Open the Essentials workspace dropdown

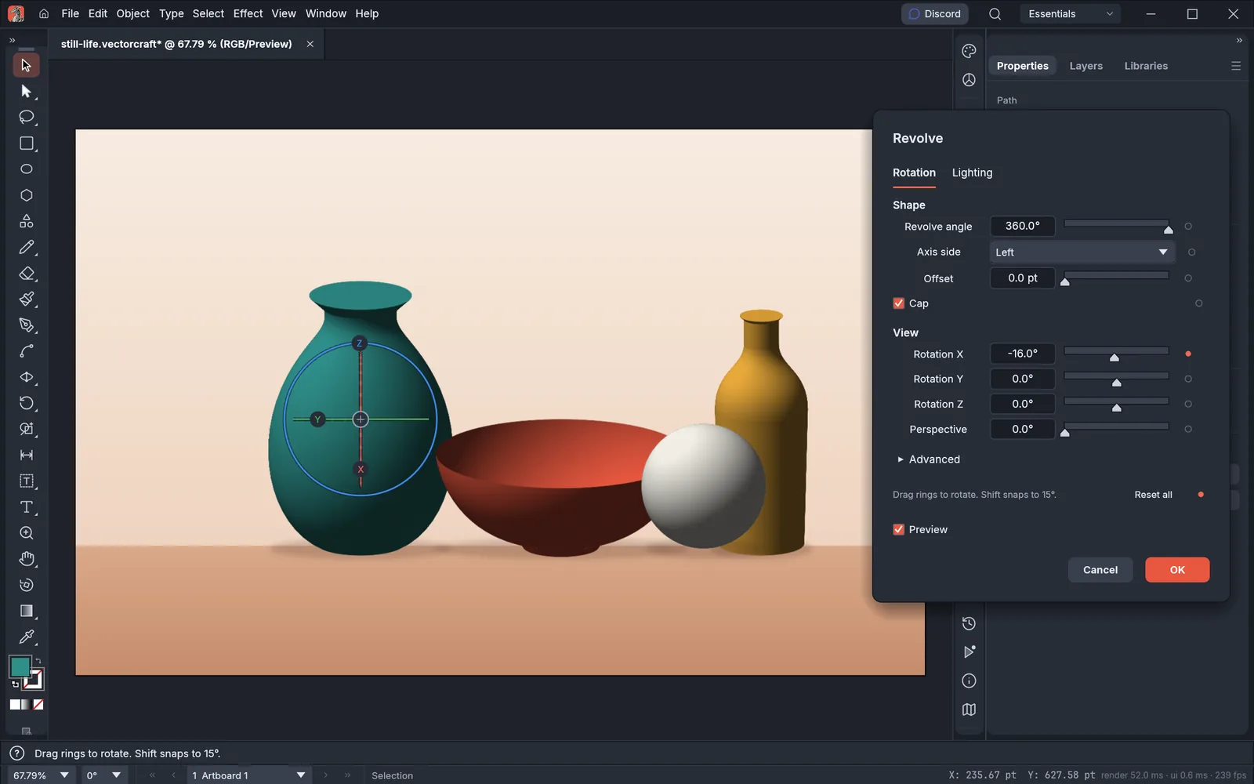click(1070, 14)
